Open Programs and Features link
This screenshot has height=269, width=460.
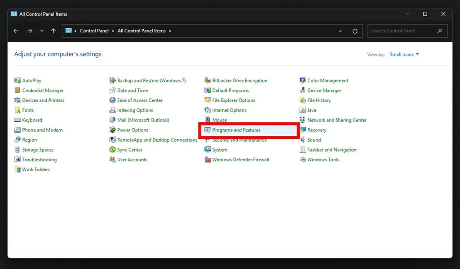[236, 130]
